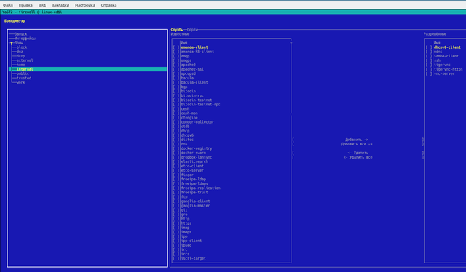Viewport: 466px width, 272px height.
Task: Select freeipa-replication in known services
Action: tap(201, 188)
